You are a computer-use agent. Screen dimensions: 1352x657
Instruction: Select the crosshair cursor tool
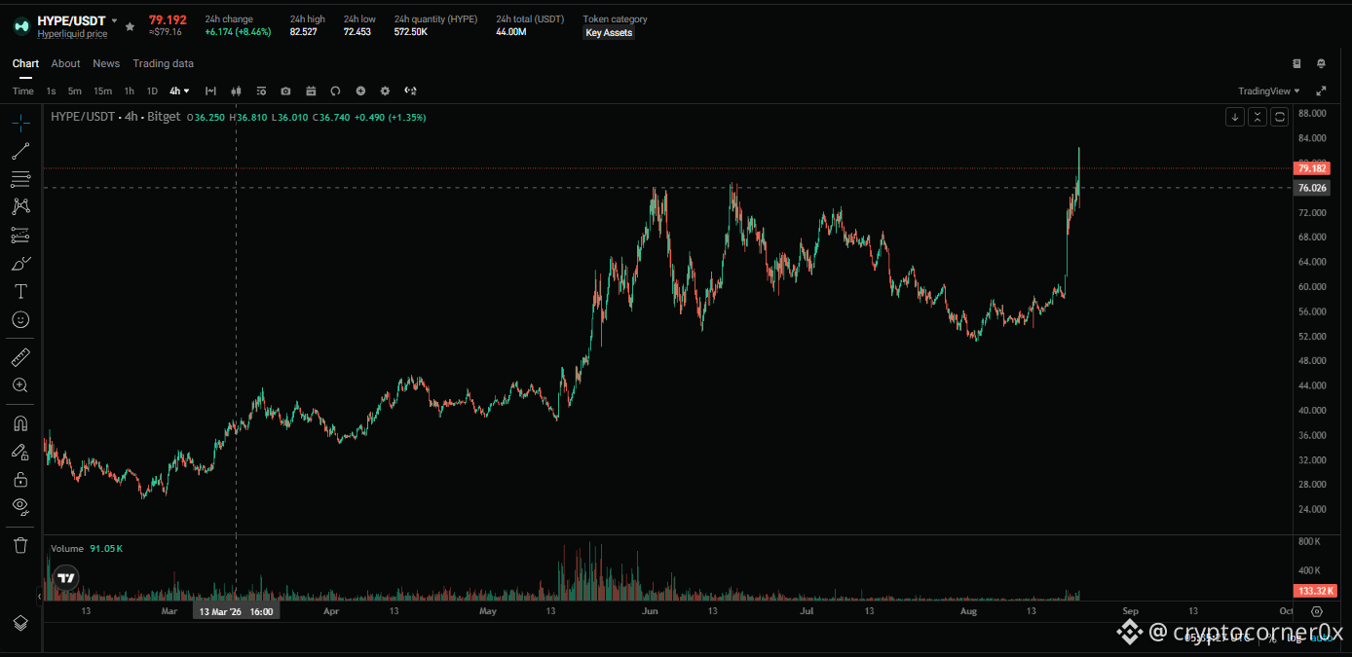(20, 123)
